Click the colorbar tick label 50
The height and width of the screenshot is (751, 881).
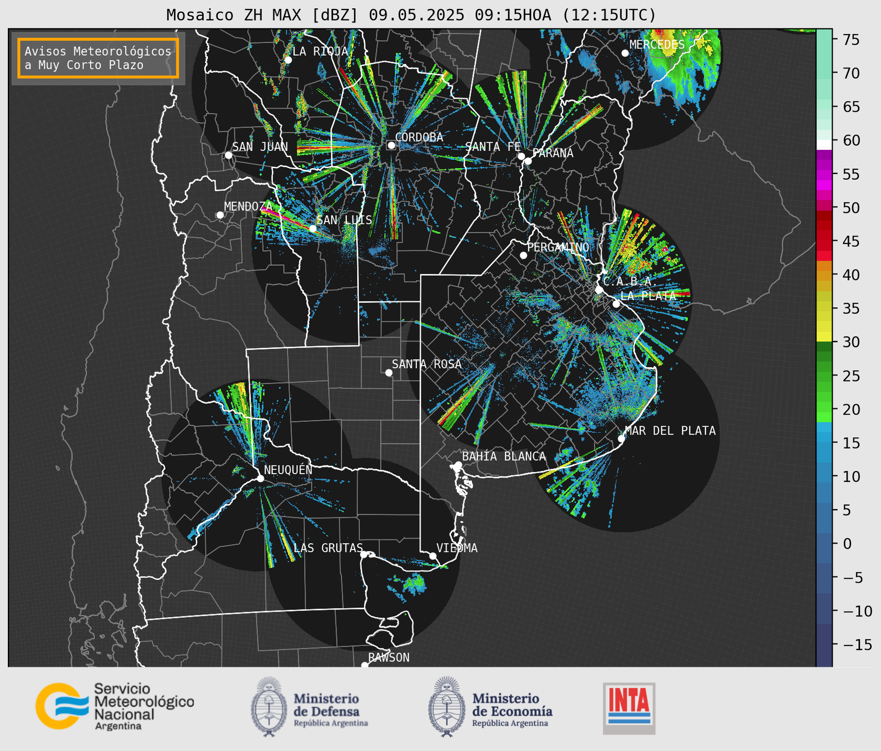click(x=851, y=208)
